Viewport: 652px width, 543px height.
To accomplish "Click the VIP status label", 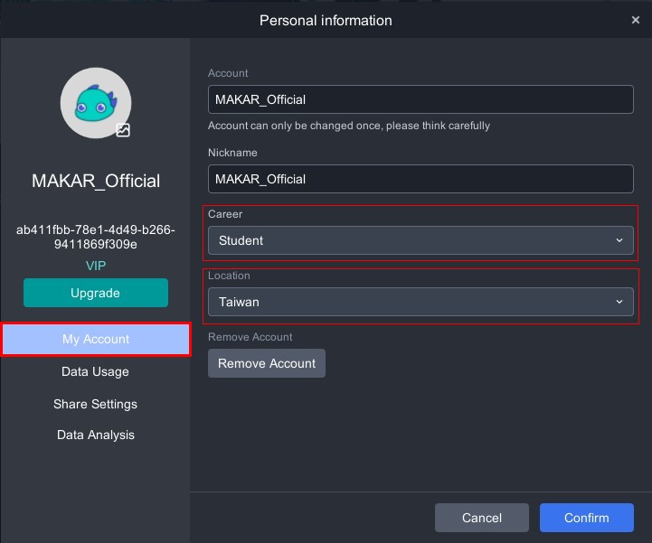I will point(95,266).
